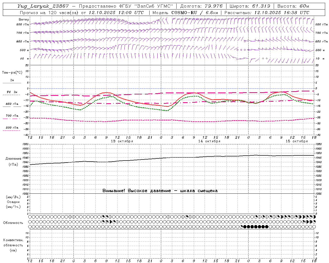329x263 pixels.
Task: Click the Модель COSMO-RU / 6.6км label
Action: 185,13
